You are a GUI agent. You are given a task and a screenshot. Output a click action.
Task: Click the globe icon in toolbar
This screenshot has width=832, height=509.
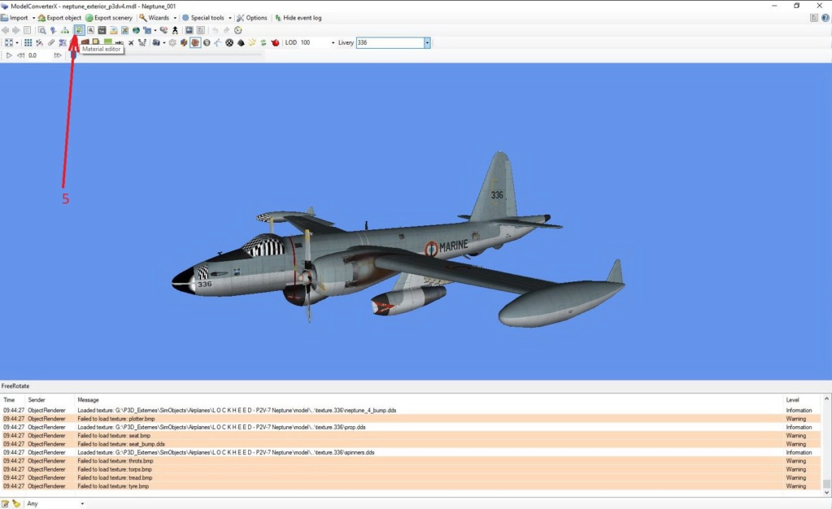click(136, 30)
